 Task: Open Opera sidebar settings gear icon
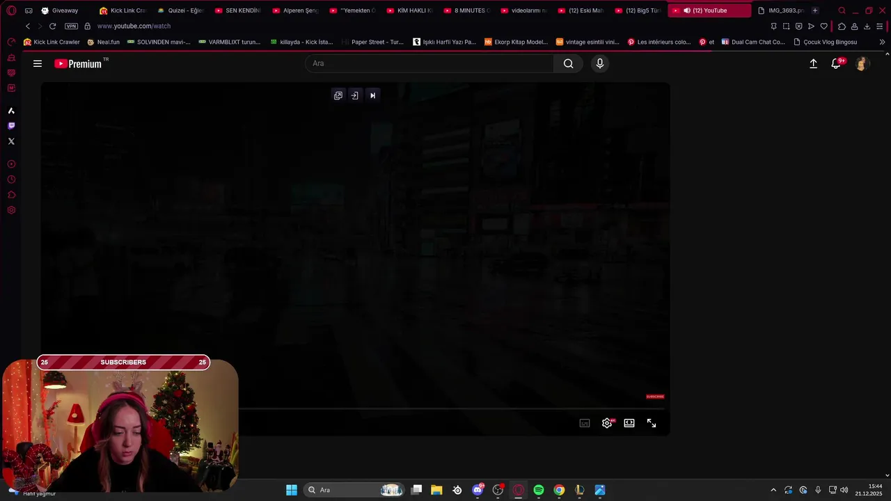tap(11, 210)
